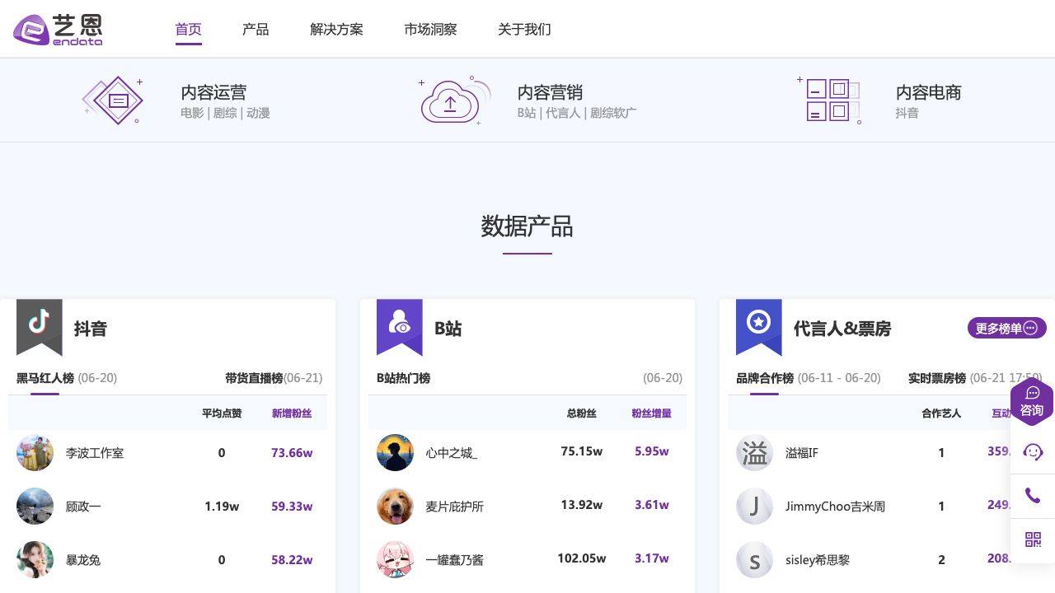Click the 抖音 music note icon

pyautogui.click(x=40, y=321)
